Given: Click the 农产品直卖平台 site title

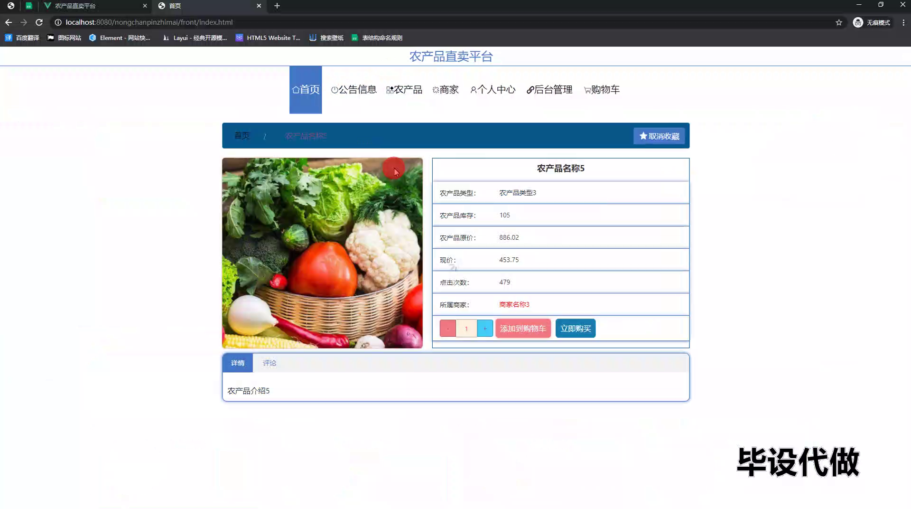Looking at the screenshot, I should click(451, 57).
